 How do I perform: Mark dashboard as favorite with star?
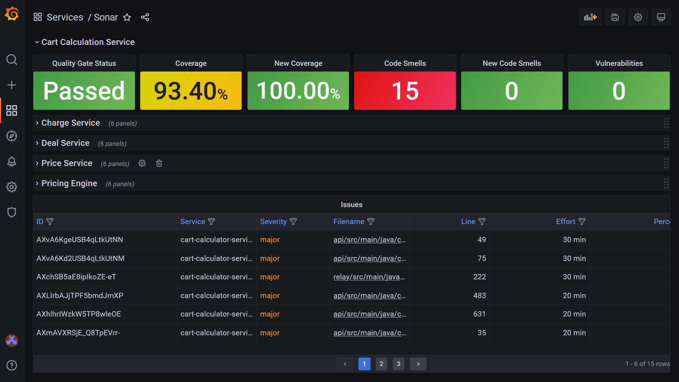coord(127,17)
